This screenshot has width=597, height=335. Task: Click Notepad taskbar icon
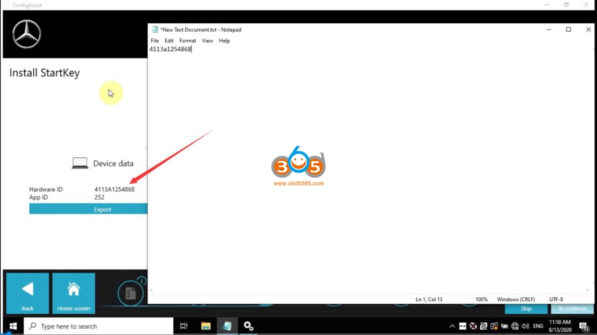click(x=227, y=326)
